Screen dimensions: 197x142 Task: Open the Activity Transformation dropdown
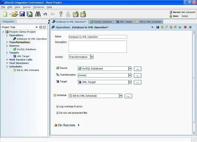pyautogui.click(x=92, y=57)
